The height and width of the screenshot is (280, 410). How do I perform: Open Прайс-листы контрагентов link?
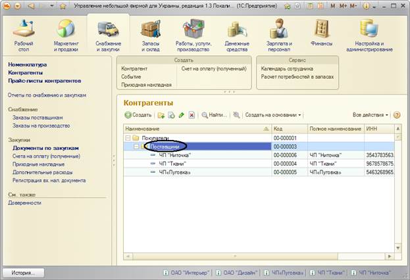[x=45, y=81]
